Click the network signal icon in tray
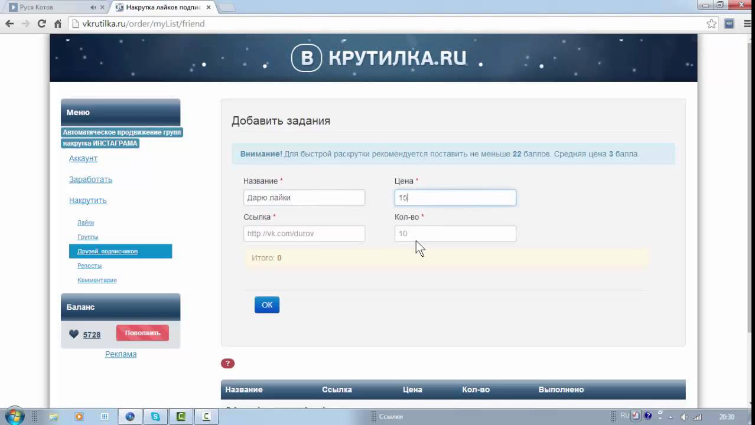This screenshot has height=425, width=755. [x=698, y=417]
